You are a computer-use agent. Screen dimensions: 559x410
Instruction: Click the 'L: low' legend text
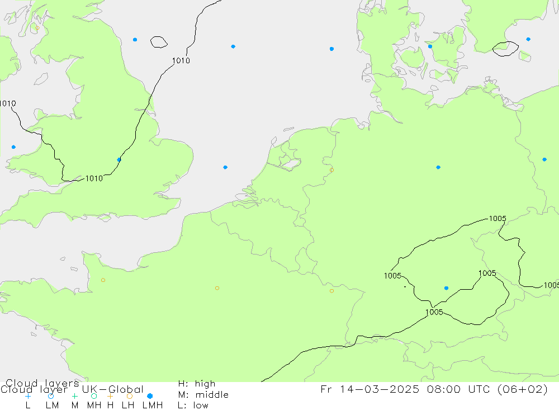coord(193,406)
